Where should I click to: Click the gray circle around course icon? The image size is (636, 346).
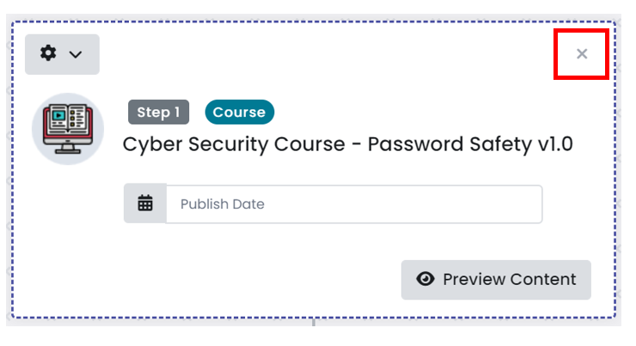[x=68, y=129]
